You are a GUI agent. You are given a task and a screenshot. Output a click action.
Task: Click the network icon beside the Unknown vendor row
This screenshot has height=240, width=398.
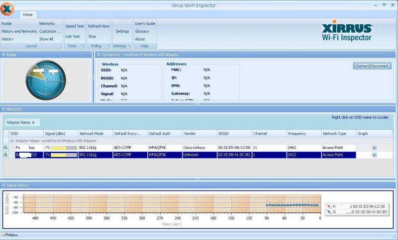[x=5, y=155]
